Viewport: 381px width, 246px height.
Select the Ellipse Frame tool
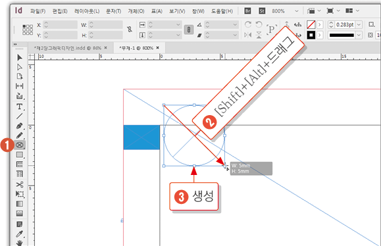pyautogui.click(x=20, y=145)
